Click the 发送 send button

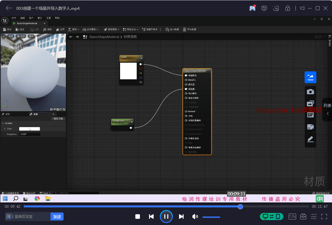[x=57, y=217]
